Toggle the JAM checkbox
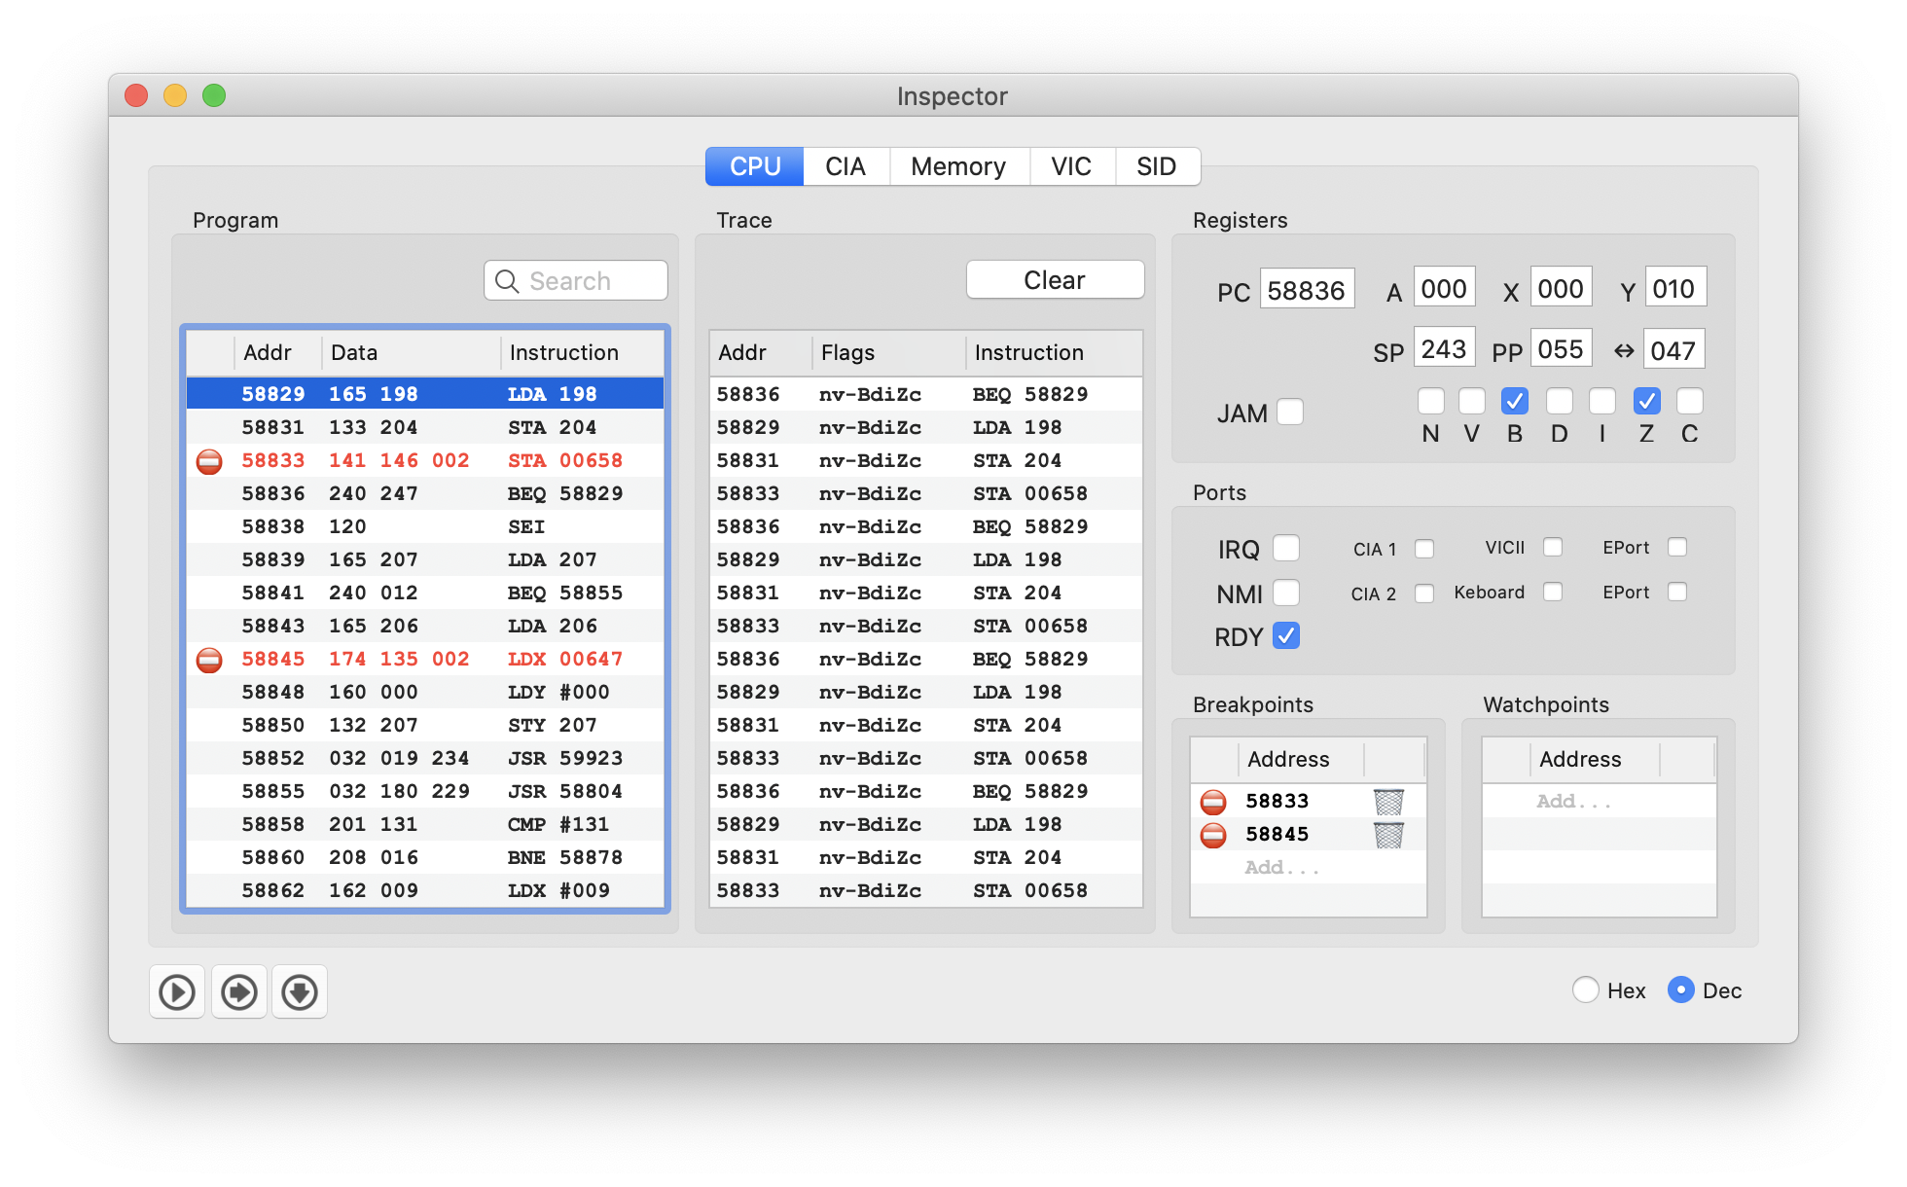1907x1187 pixels. pyautogui.click(x=1290, y=412)
